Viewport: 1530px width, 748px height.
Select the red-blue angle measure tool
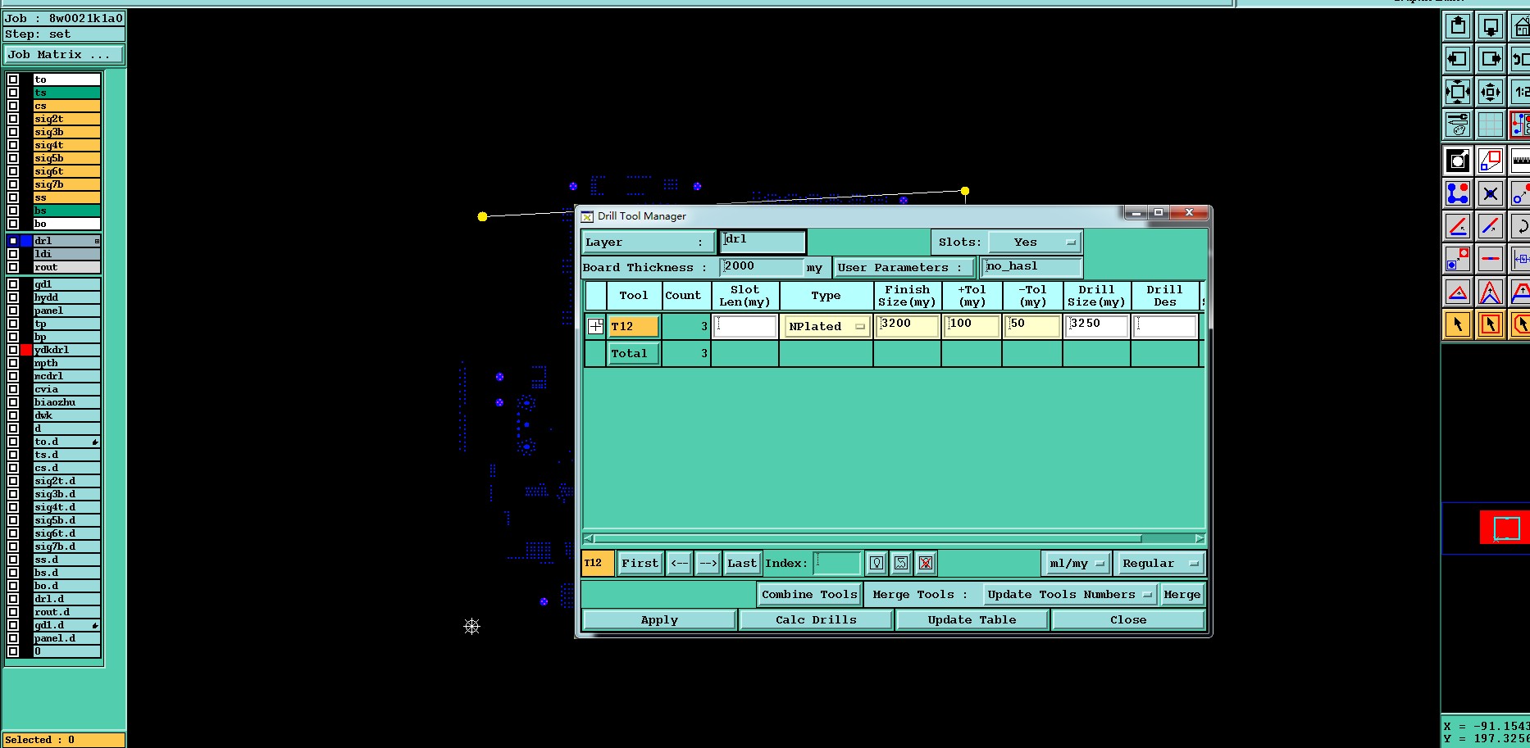point(1458,226)
